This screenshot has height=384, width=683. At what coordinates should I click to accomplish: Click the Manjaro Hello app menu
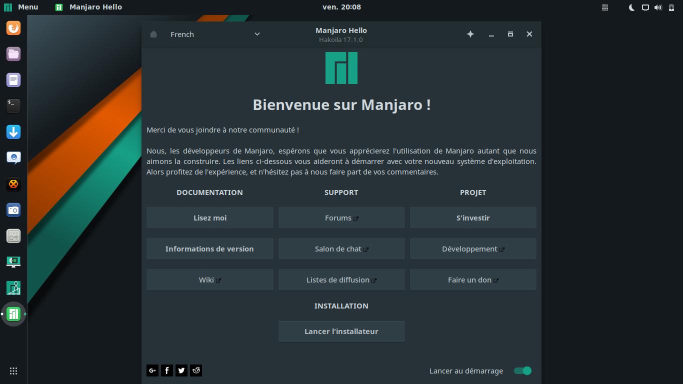[89, 7]
